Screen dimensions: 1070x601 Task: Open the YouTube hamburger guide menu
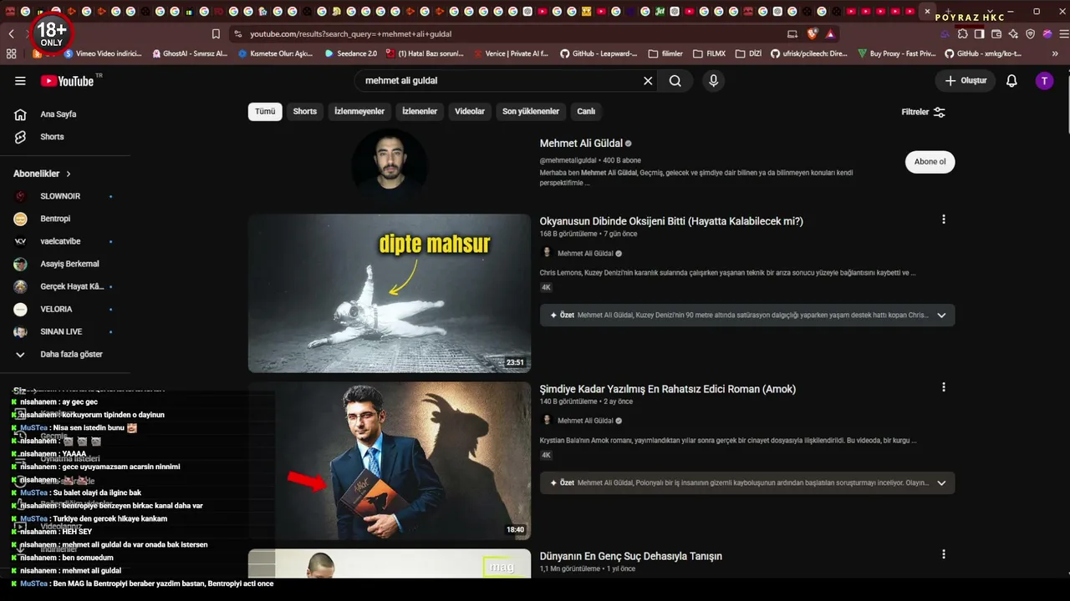point(20,81)
